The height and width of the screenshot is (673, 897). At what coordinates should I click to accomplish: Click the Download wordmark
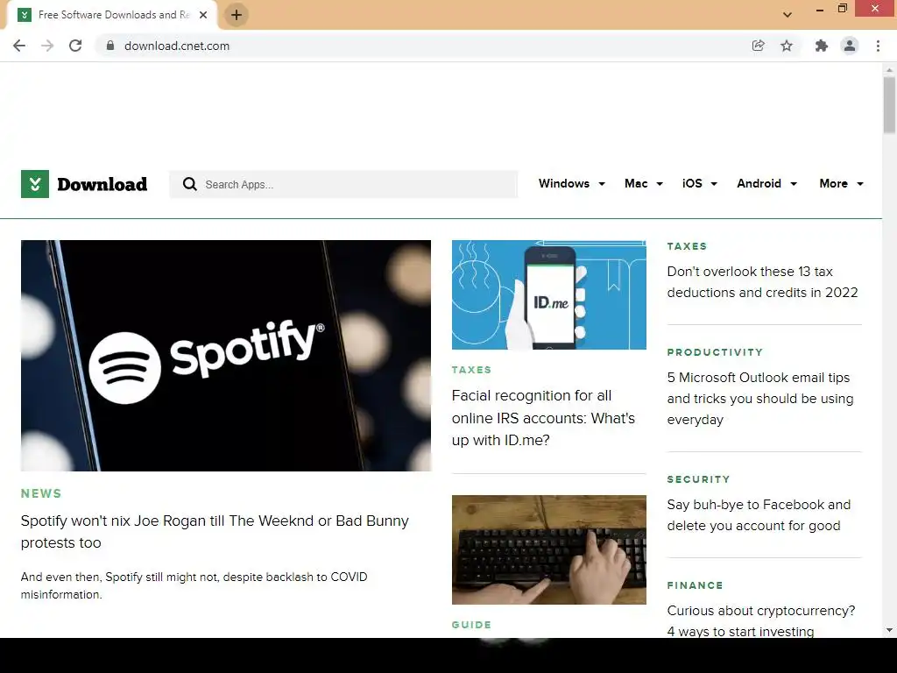[x=102, y=184]
